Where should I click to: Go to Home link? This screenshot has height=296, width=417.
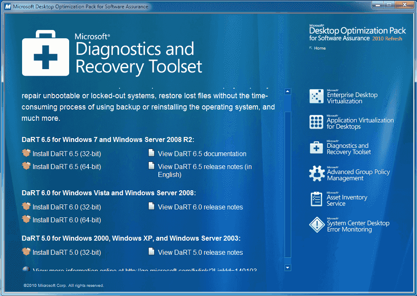pos(320,48)
